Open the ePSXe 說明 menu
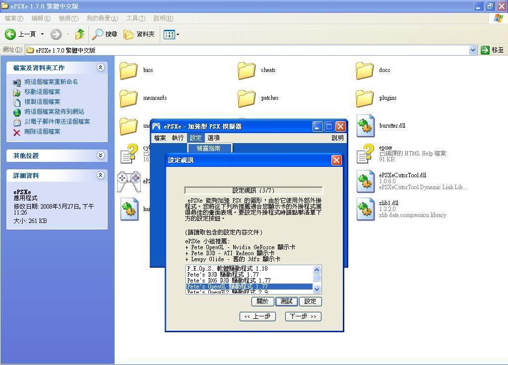The height and width of the screenshot is (365, 508). click(337, 138)
